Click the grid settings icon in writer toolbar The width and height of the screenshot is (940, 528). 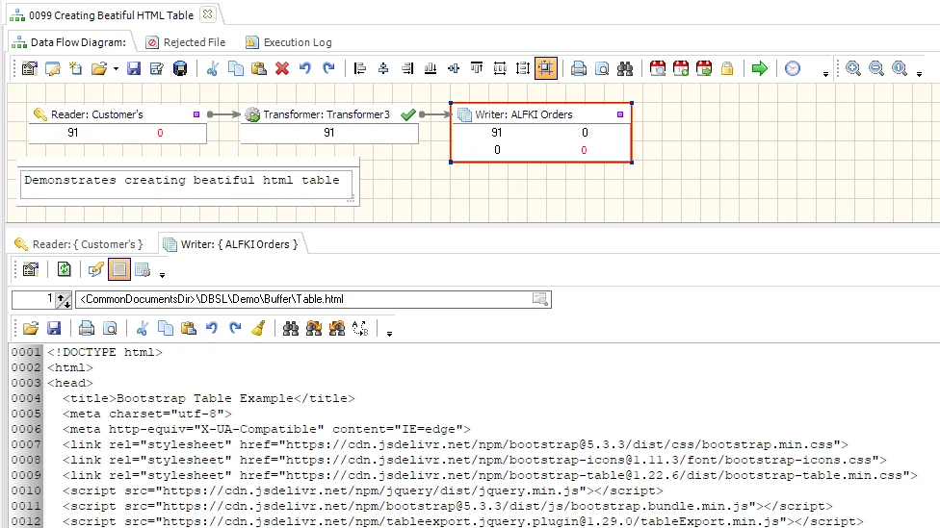pos(143,270)
